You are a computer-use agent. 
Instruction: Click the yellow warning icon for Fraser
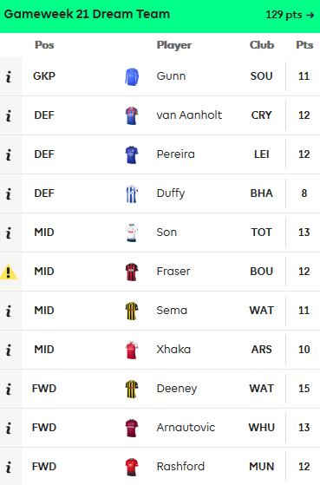(x=9, y=272)
